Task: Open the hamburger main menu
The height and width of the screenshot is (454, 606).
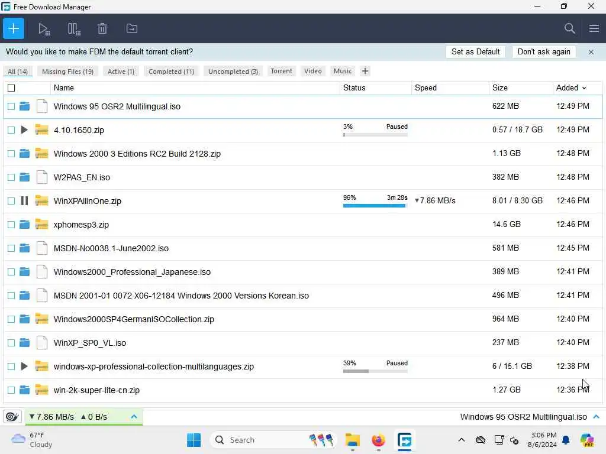Action: (594, 28)
